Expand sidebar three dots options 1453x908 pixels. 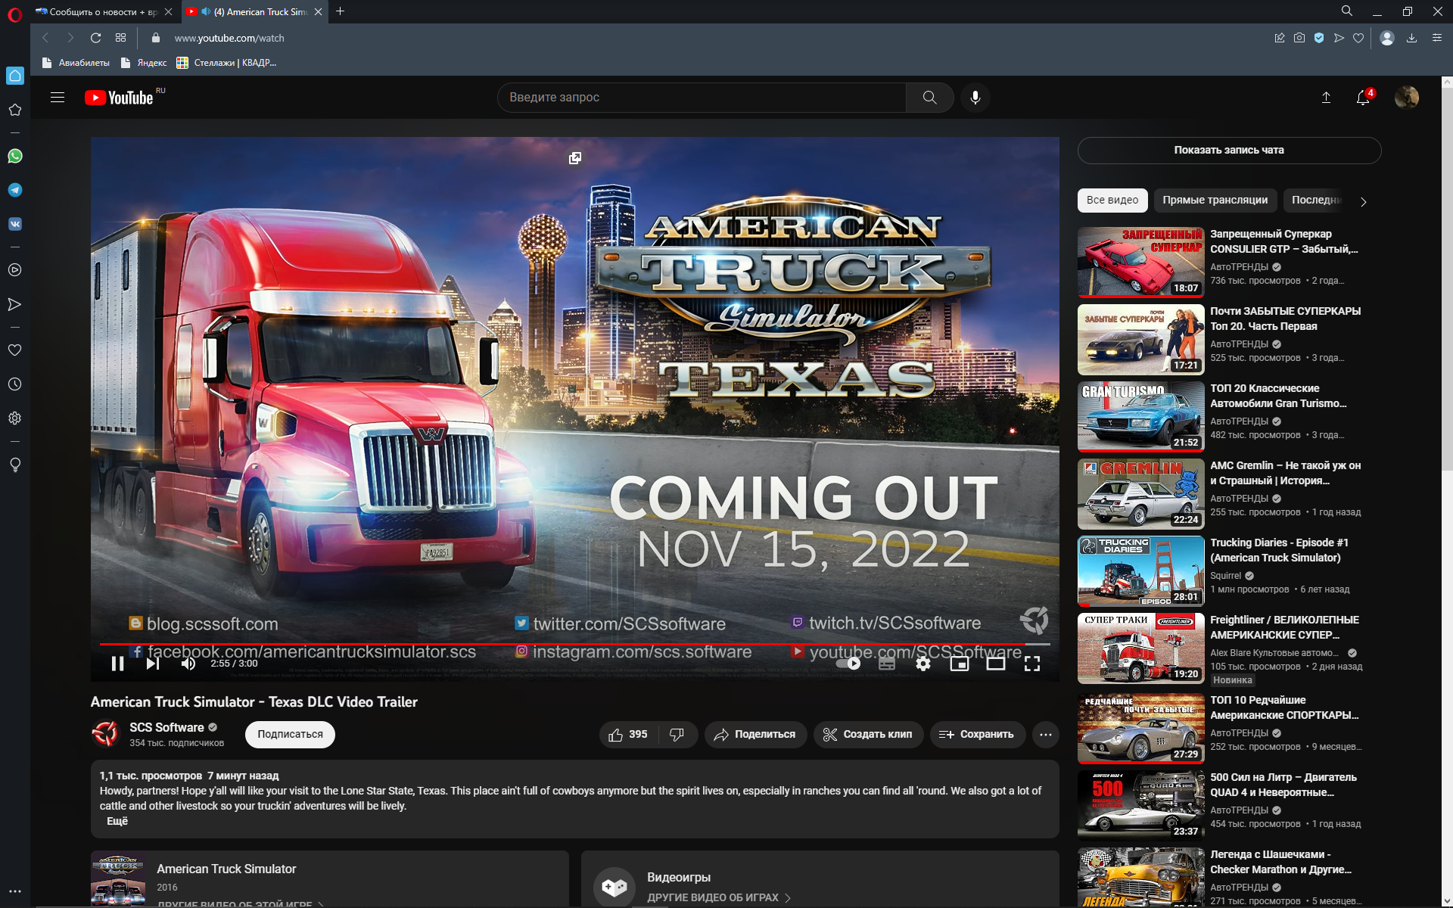(14, 891)
